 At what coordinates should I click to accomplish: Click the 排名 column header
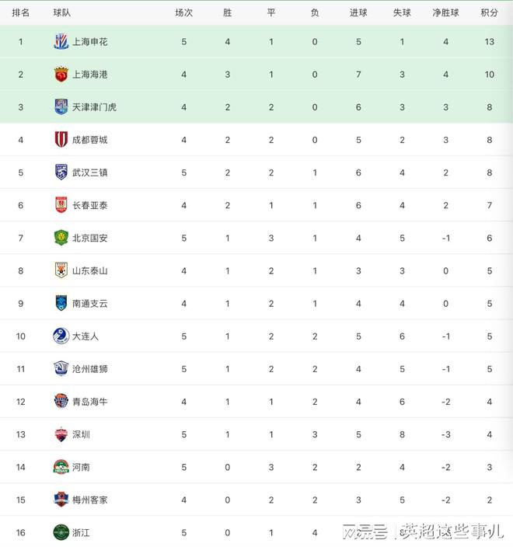coord(20,13)
